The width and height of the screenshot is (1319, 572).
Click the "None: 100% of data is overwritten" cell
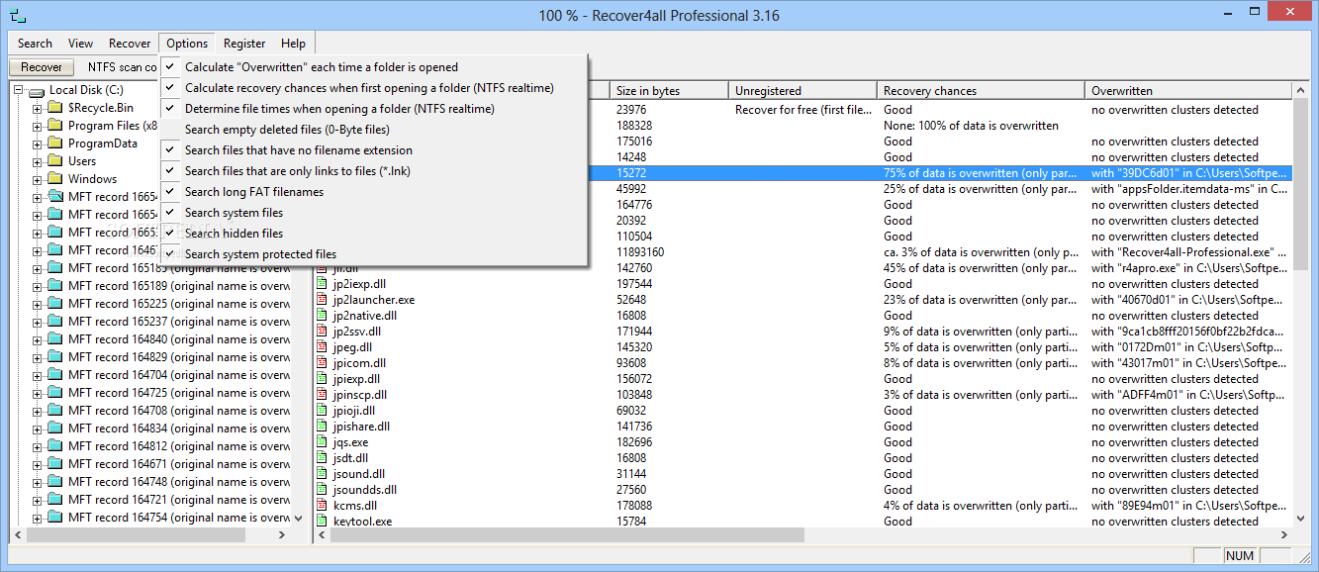[x=971, y=126]
